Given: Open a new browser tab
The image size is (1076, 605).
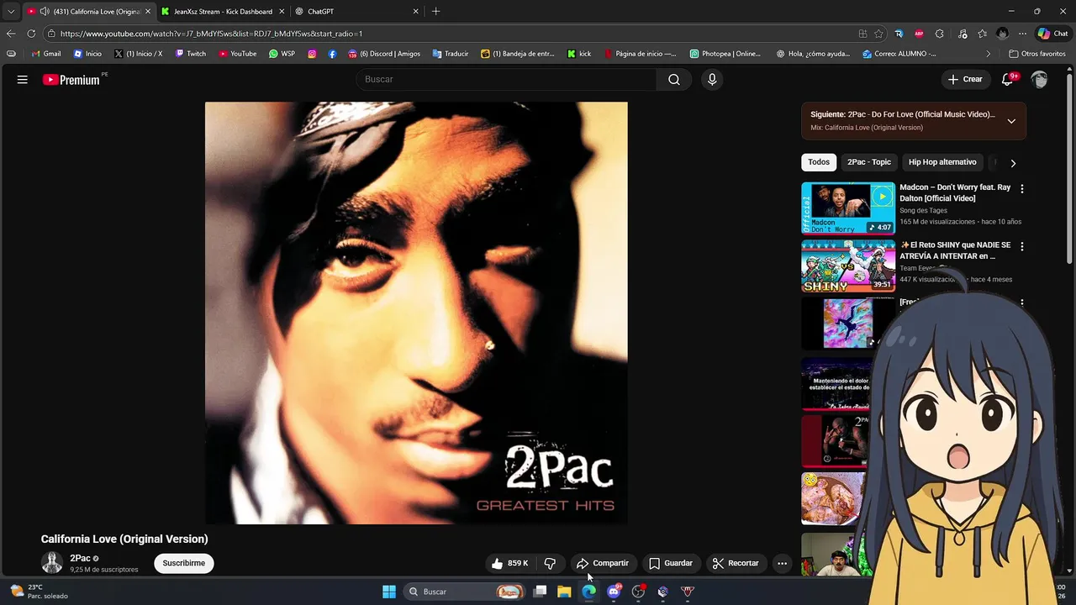Looking at the screenshot, I should pyautogui.click(x=435, y=12).
